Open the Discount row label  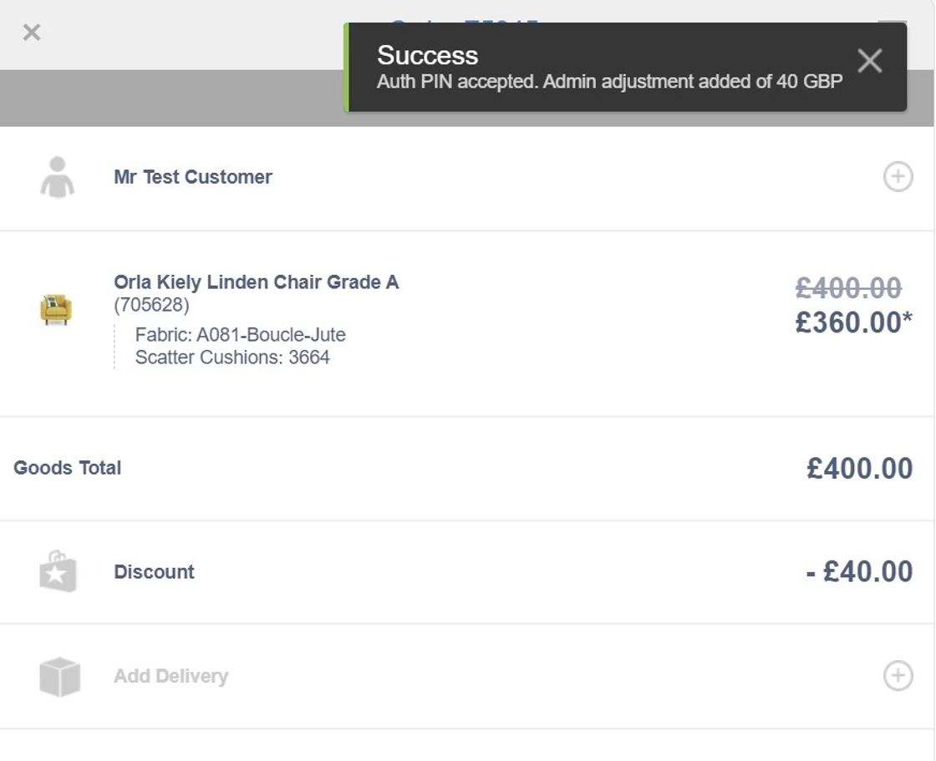pyautogui.click(x=154, y=572)
